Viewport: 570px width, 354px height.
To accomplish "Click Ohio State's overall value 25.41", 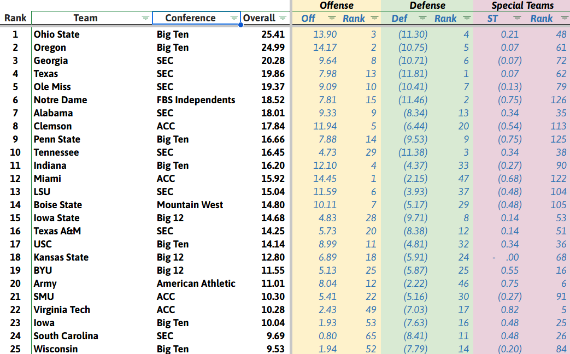I will (273, 34).
